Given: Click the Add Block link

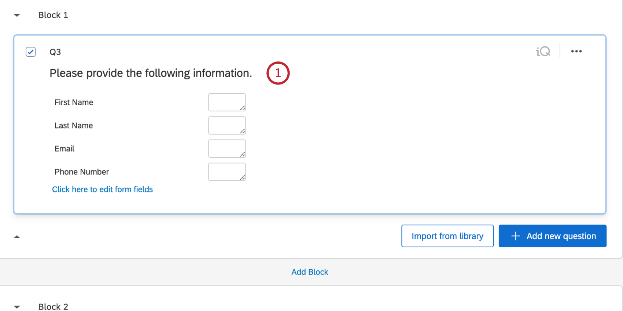Looking at the screenshot, I should 310,272.
